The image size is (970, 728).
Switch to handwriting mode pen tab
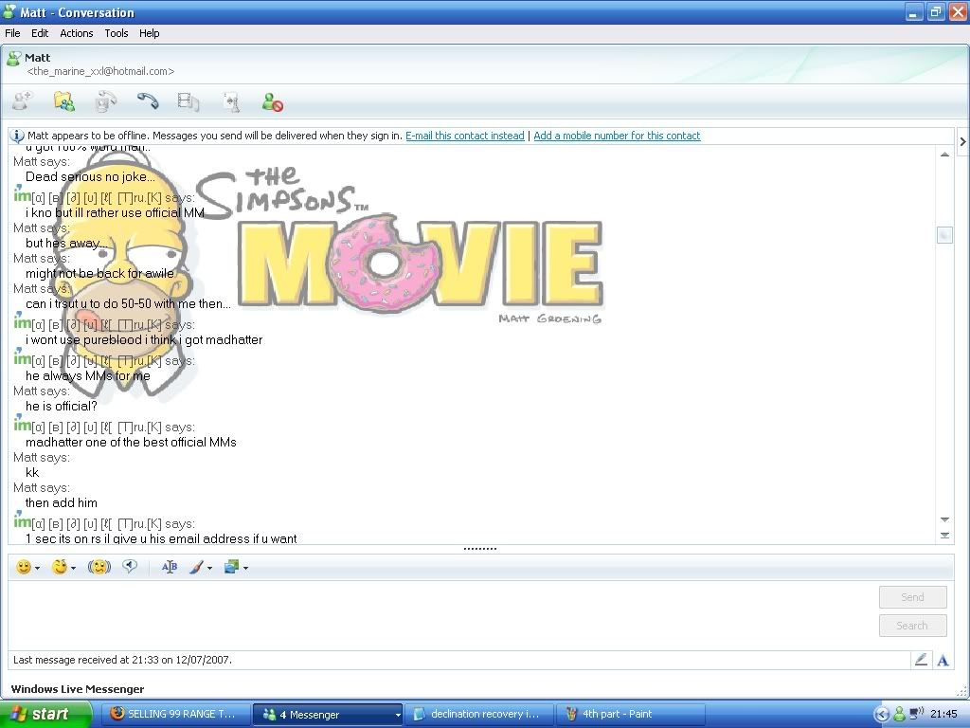pyautogui.click(x=921, y=660)
